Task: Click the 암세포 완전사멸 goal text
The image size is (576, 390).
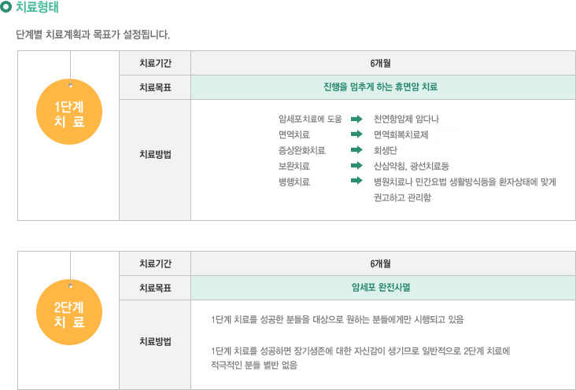Action: pyautogui.click(x=381, y=288)
